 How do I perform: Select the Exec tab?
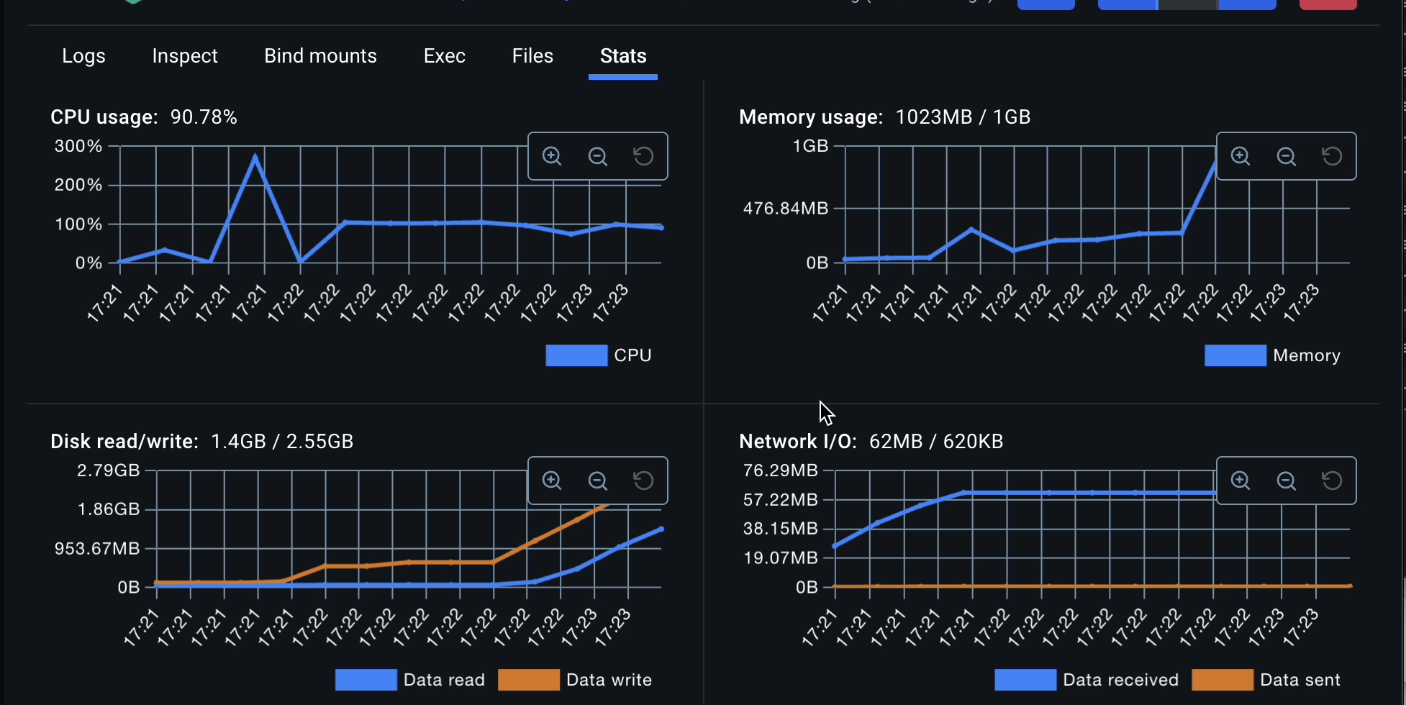[x=444, y=55]
